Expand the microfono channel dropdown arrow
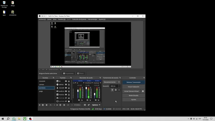215x121 pixels. pyautogui.click(x=92, y=83)
